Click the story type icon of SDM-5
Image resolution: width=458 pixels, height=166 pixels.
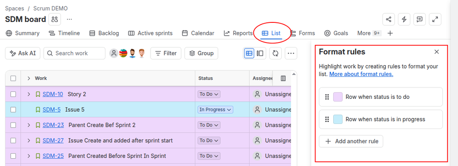(38, 109)
